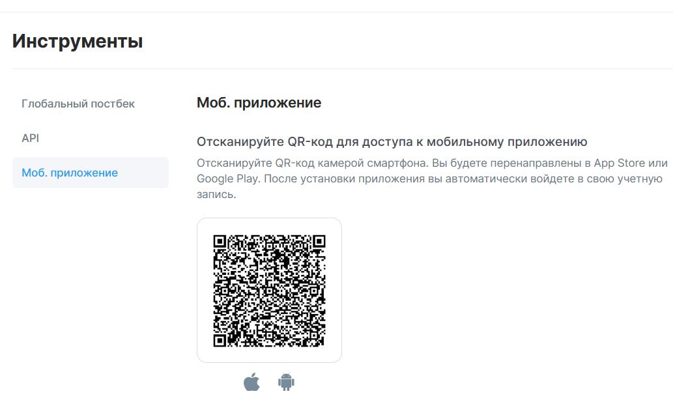Click the Инструменты page title
This screenshot has width=673, height=400.
[78, 41]
